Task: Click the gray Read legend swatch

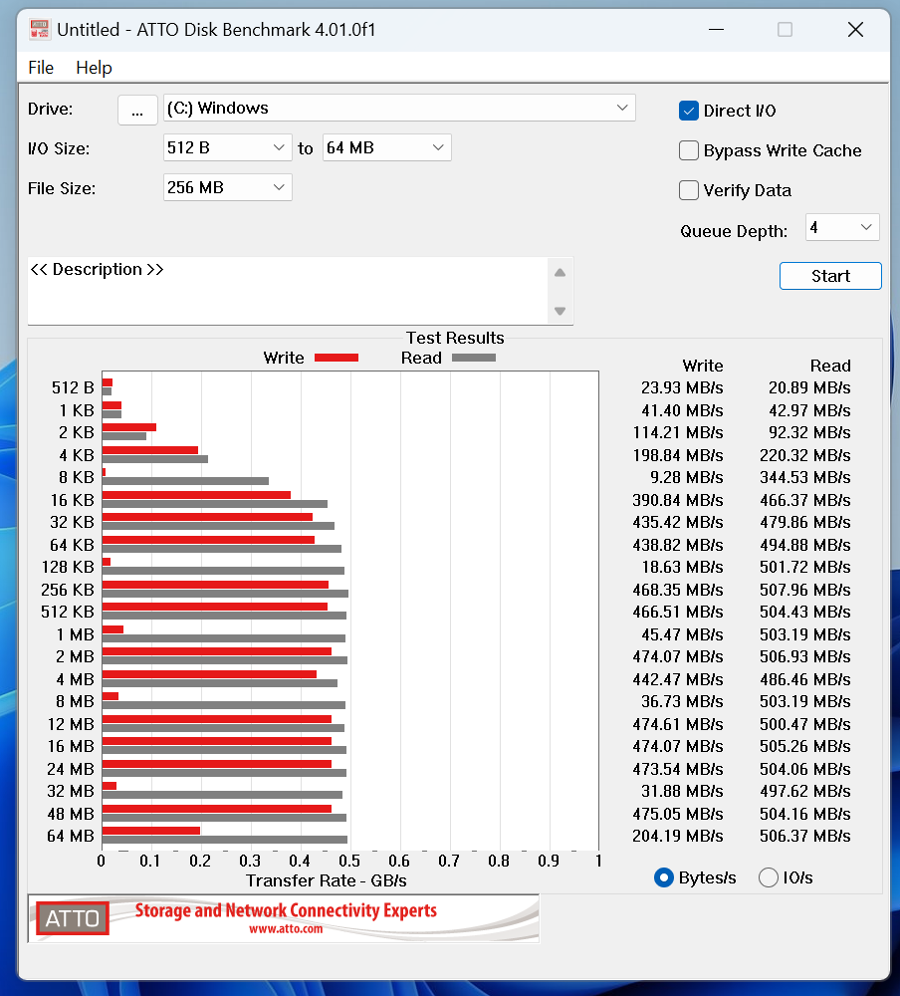Action: pyautogui.click(x=474, y=358)
